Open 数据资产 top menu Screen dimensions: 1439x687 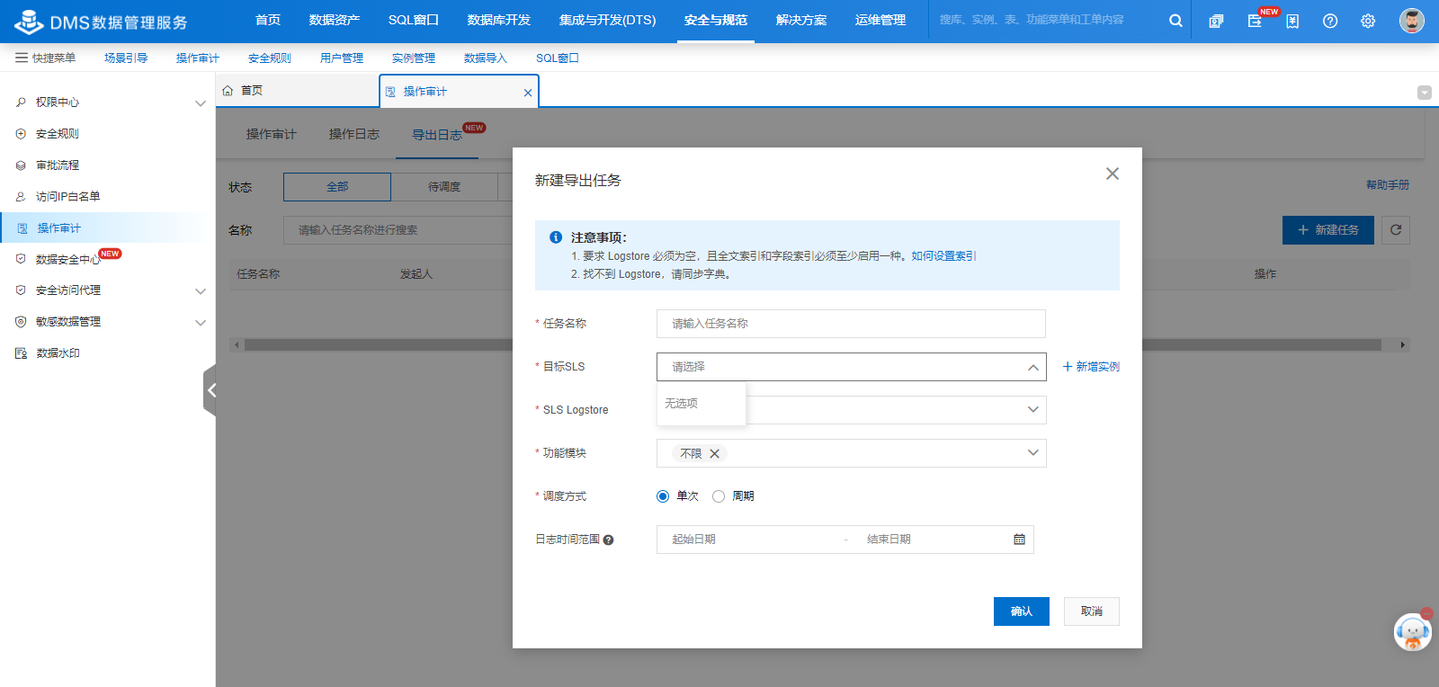pyautogui.click(x=335, y=21)
